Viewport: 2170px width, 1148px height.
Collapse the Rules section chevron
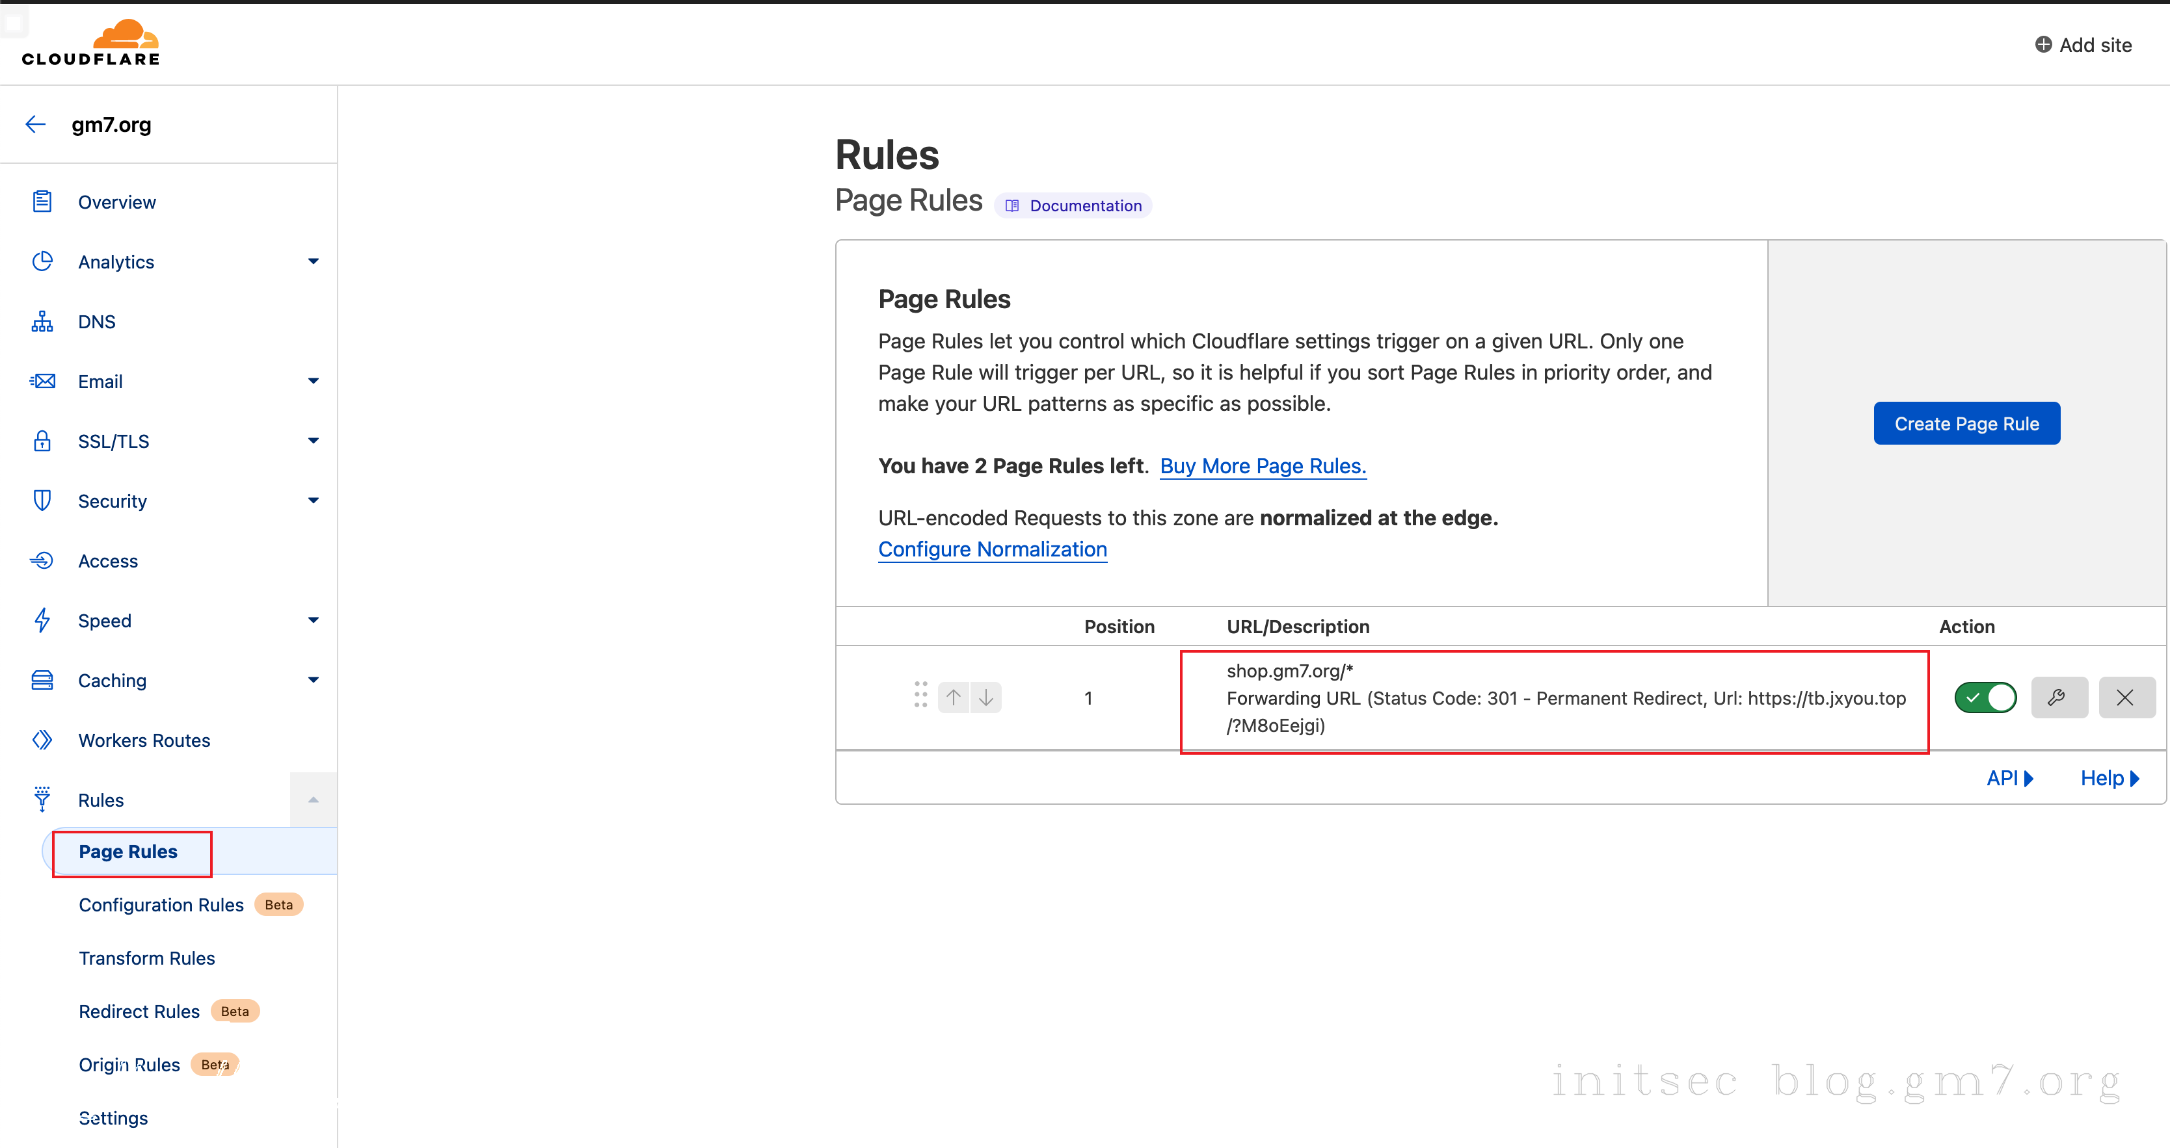coord(314,800)
